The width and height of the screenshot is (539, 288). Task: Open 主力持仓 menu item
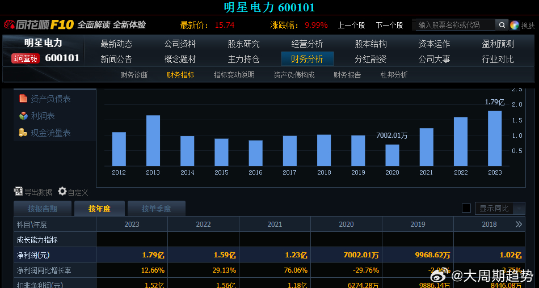(x=244, y=59)
